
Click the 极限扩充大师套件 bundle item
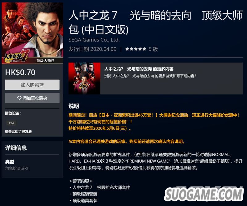pyautogui.click(x=114, y=187)
